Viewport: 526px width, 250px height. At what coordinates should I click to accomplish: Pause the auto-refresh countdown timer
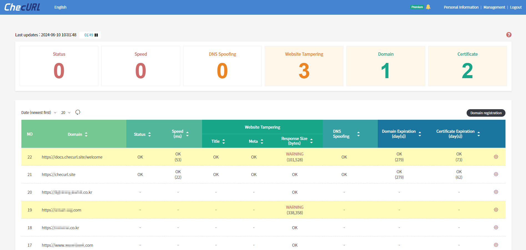tap(96, 35)
